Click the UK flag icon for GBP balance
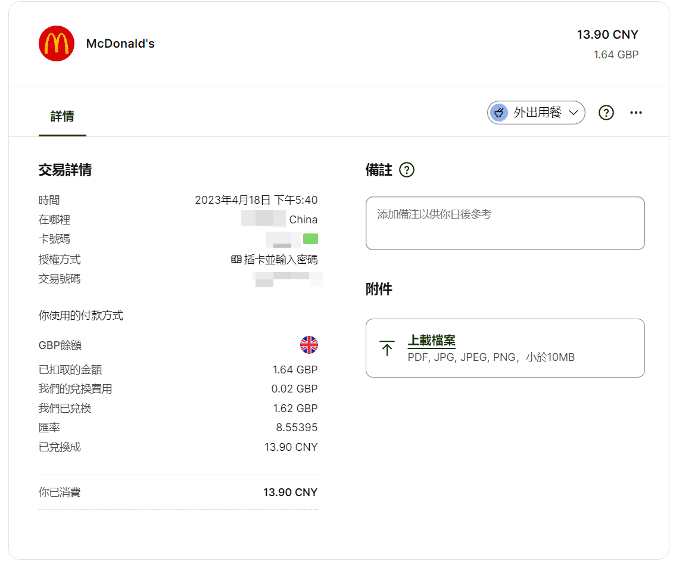673x561 pixels. click(309, 345)
